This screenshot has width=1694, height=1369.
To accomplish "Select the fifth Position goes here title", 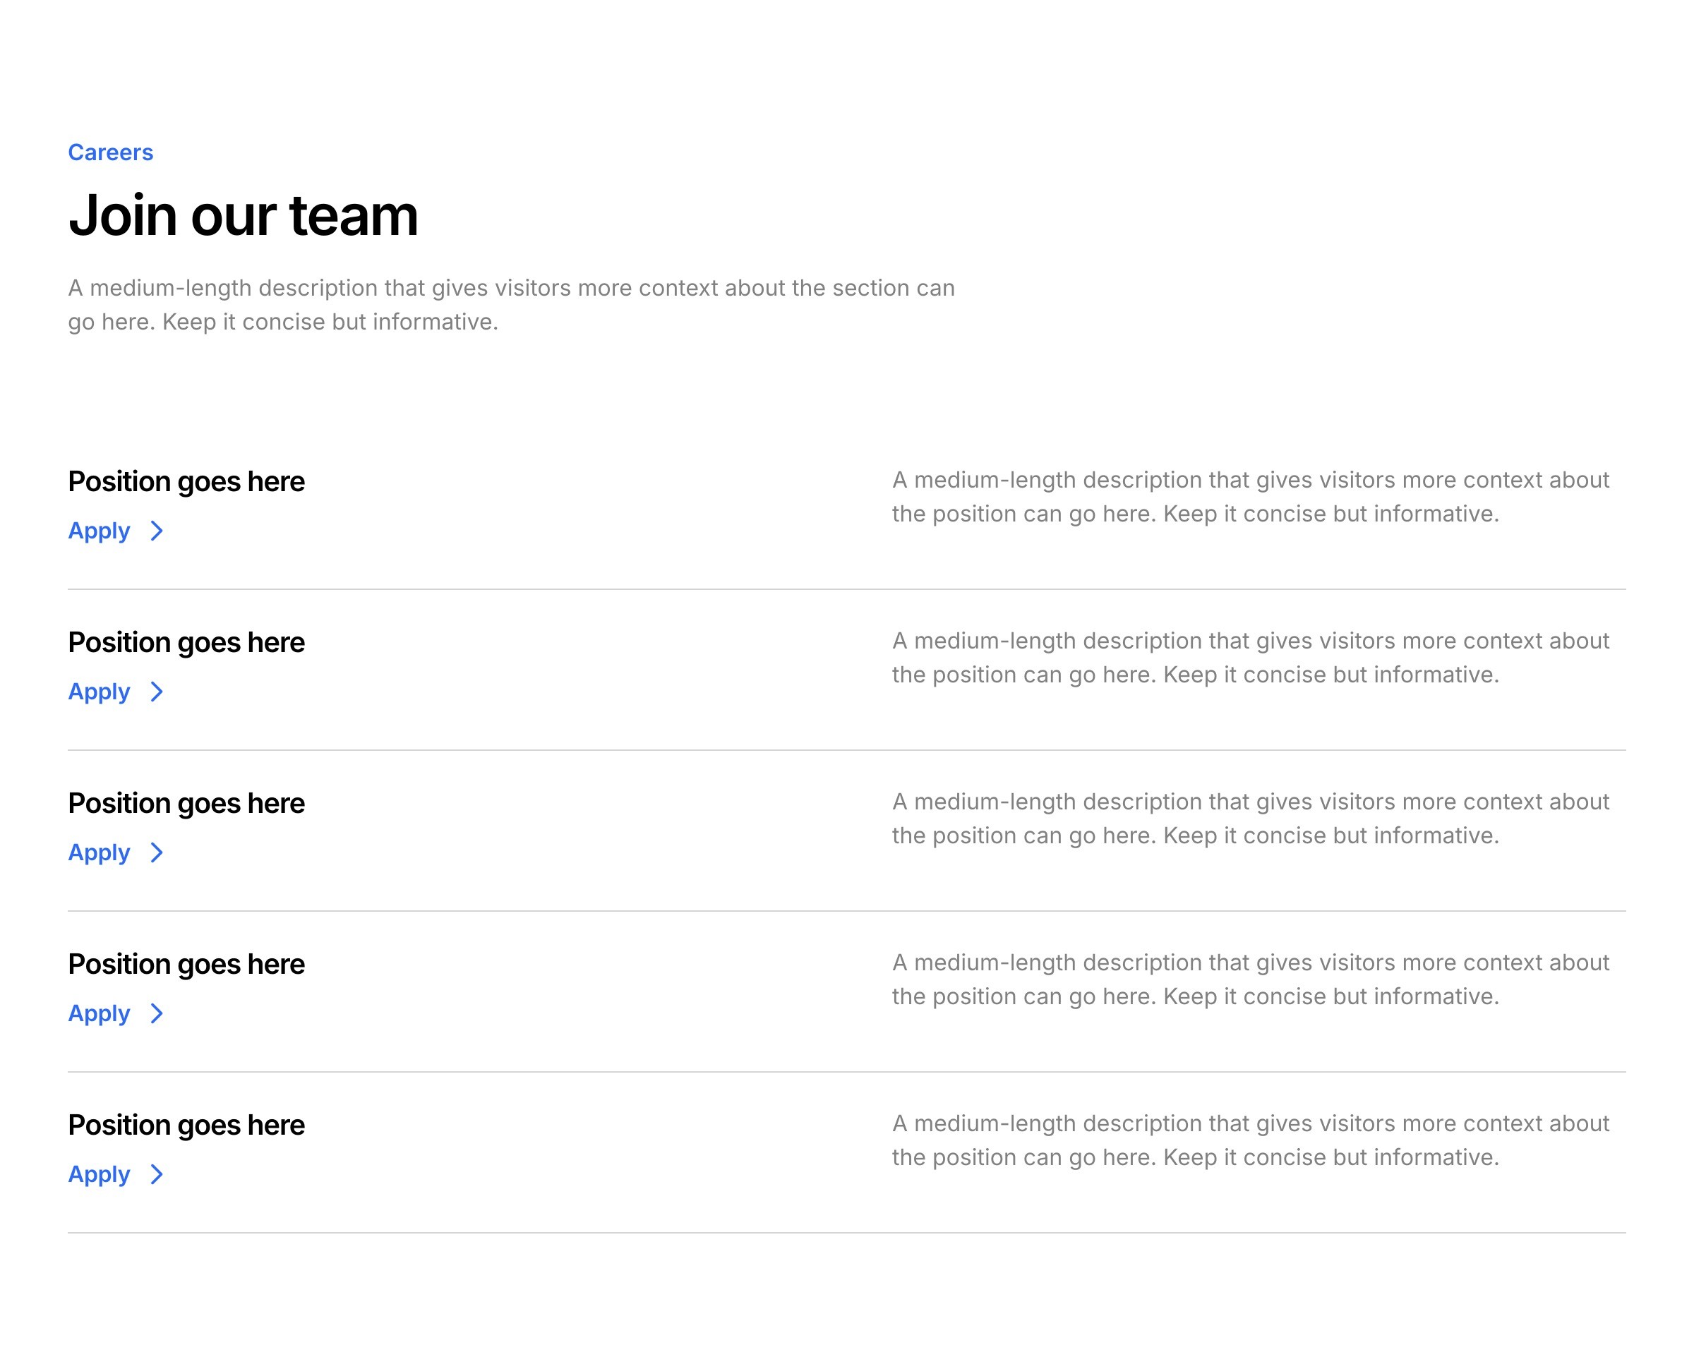I will [186, 1125].
